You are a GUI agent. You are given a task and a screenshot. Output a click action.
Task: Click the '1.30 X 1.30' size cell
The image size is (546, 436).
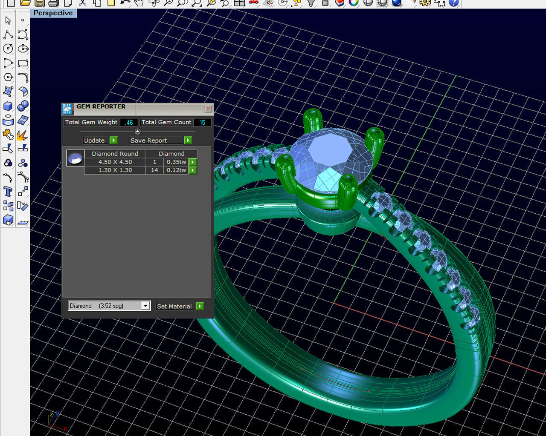point(115,170)
